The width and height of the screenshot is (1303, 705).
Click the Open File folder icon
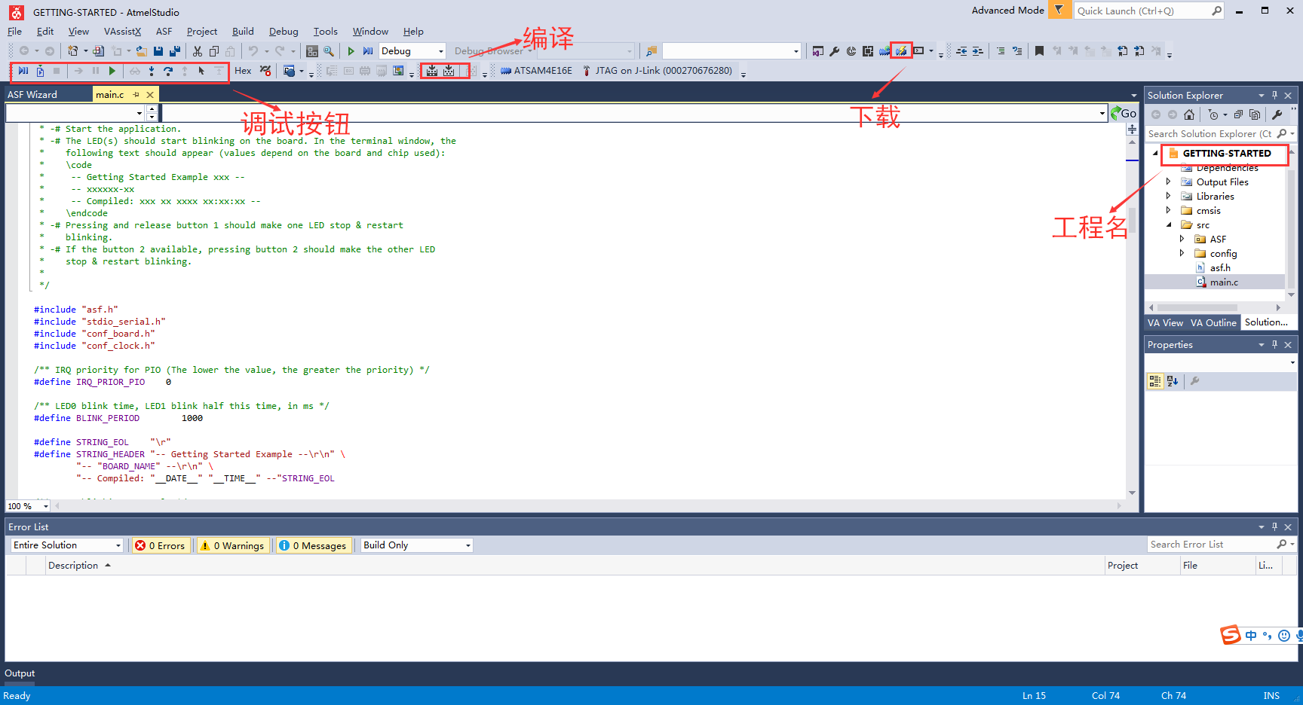tap(142, 51)
